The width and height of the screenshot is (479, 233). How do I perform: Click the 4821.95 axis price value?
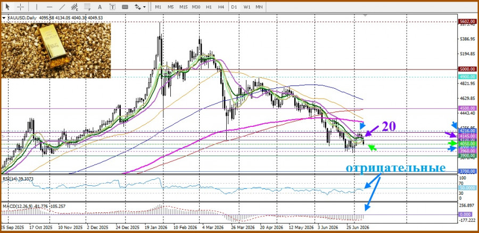coord(468,84)
